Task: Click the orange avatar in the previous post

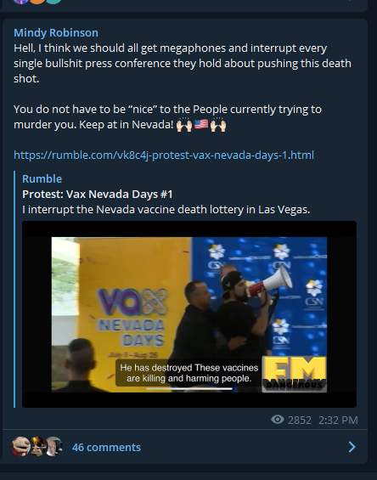Action: click(x=37, y=1)
